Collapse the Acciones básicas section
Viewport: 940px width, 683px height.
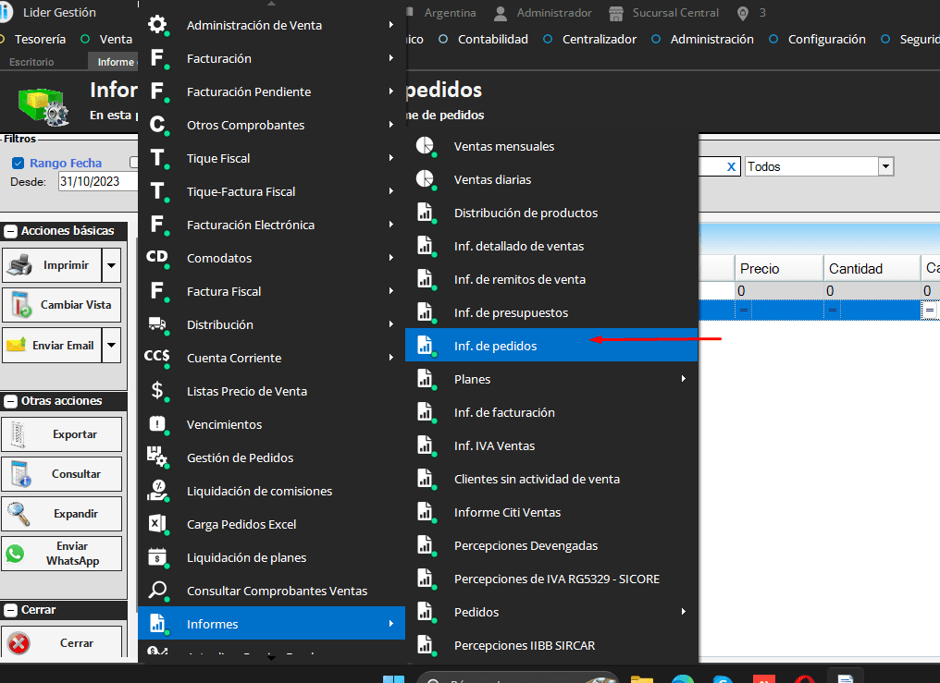[10, 231]
